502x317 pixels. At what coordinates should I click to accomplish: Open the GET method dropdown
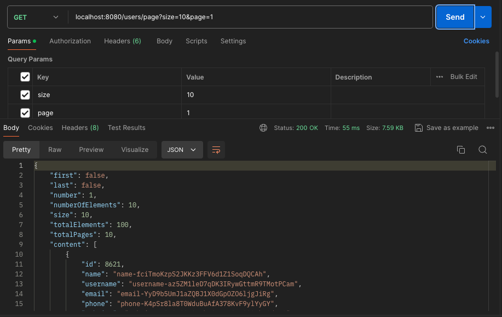click(x=36, y=18)
